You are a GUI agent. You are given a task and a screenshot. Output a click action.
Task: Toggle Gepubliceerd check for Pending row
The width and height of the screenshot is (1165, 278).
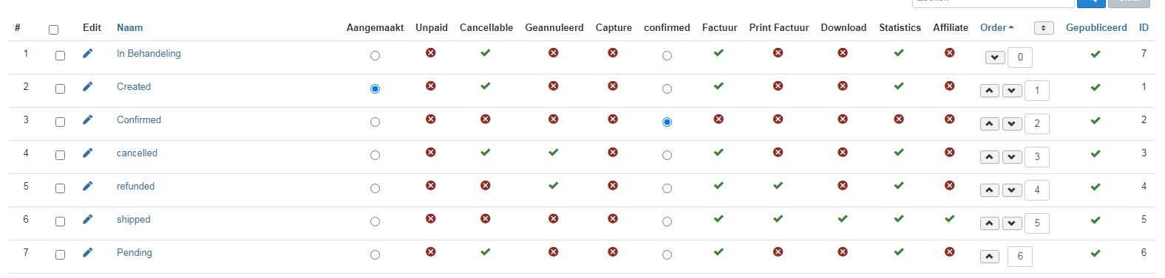coord(1096,253)
